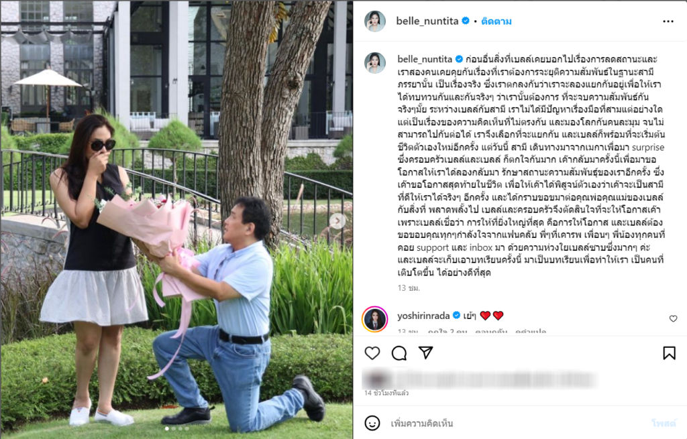
Task: Click the เพิ่มความคิดเห็น comment field
Action: [517, 423]
